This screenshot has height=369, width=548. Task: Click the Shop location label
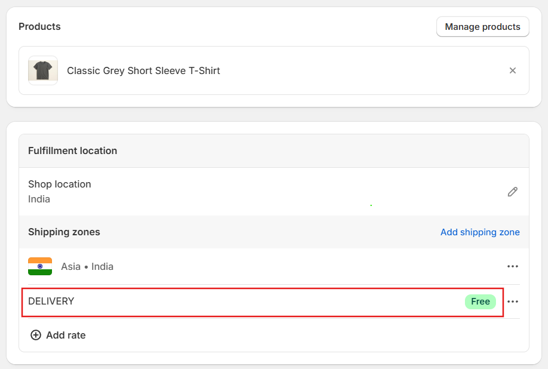pyautogui.click(x=59, y=184)
